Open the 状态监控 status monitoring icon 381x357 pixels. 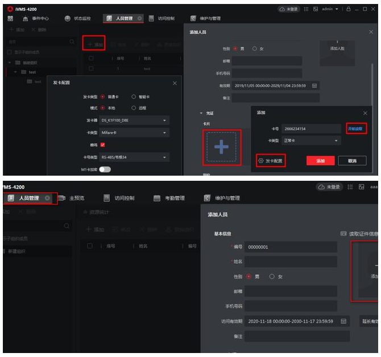pos(68,19)
